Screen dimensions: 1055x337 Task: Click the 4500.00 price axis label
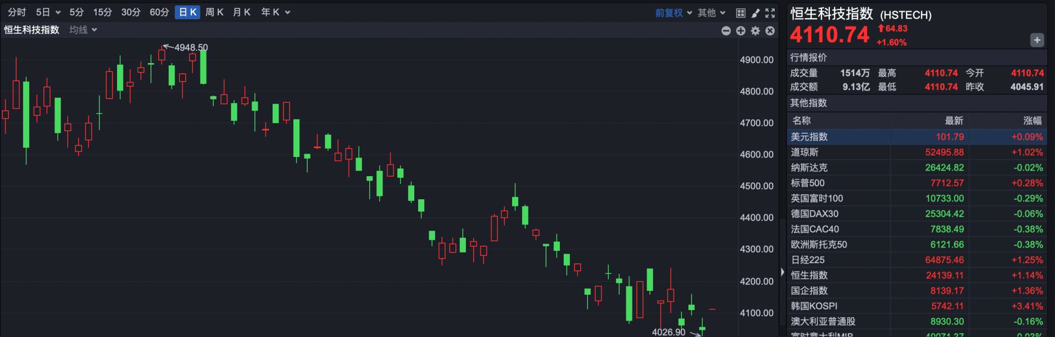tap(757, 186)
